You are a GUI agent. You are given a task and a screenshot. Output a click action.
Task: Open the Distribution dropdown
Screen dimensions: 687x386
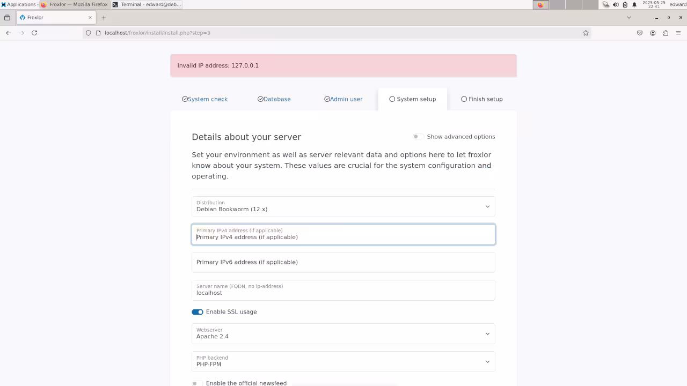(343, 206)
